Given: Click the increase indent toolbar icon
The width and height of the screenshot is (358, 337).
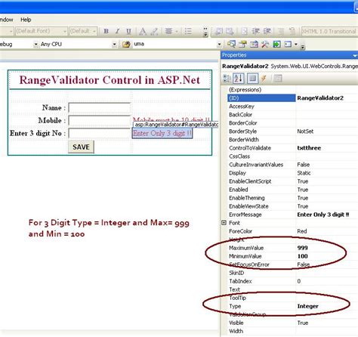Looking at the screenshot, I should click(267, 31).
